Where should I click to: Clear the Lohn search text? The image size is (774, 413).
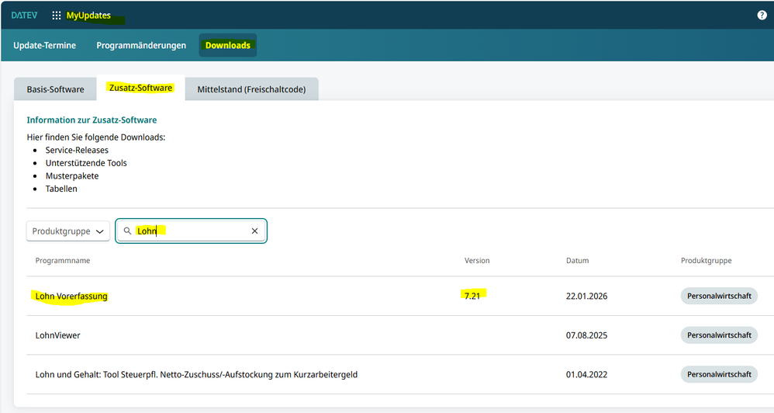[x=254, y=231]
